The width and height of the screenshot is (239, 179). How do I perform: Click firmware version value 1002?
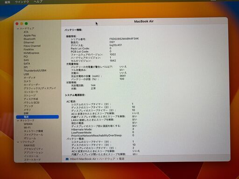pyautogui.click(x=112, y=55)
